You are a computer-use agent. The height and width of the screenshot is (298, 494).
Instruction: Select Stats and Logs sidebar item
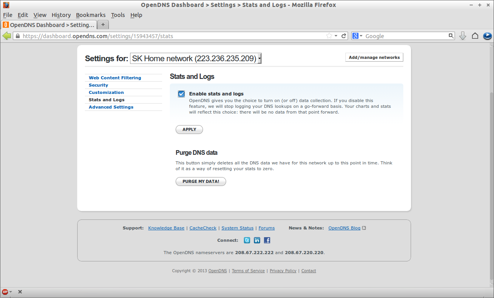107,100
